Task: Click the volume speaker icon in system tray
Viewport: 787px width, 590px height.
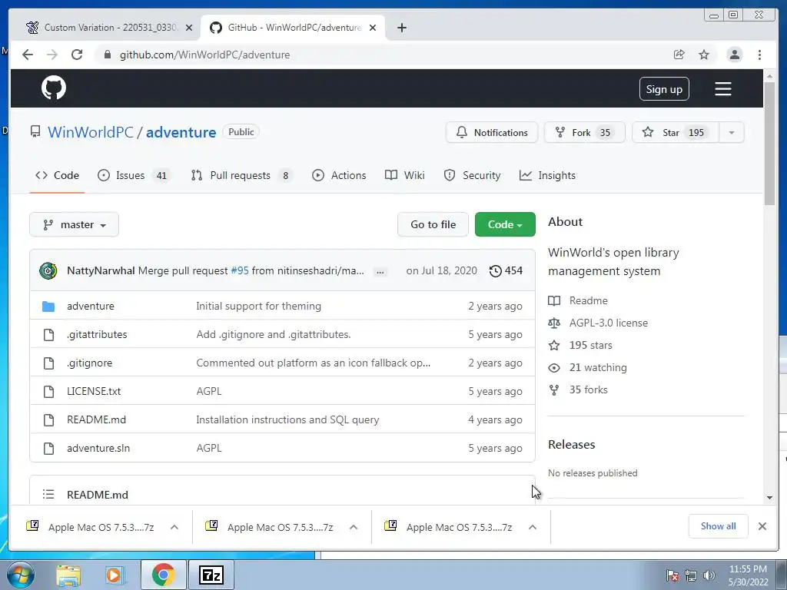Action: (x=709, y=575)
